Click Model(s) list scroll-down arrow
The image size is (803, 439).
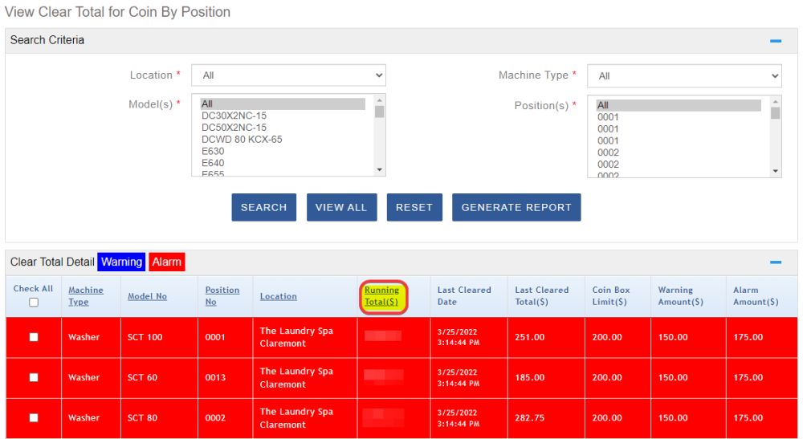click(380, 169)
